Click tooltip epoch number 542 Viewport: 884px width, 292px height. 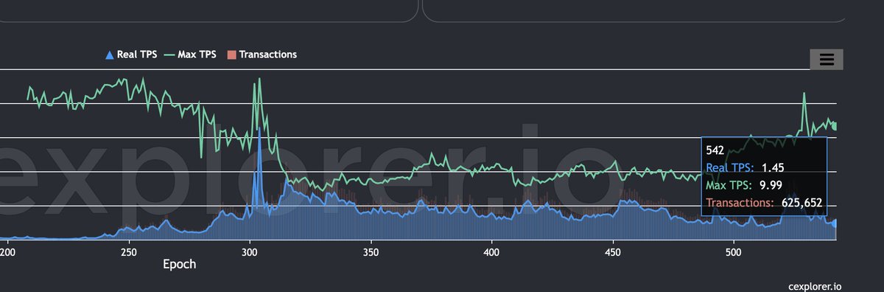coord(715,150)
